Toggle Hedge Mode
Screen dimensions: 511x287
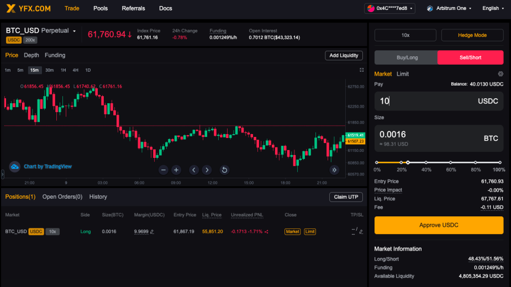(472, 35)
